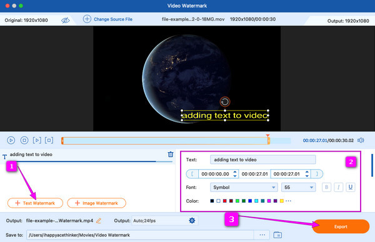Click the Image Watermark button
This screenshot has width=375, height=242.
(97, 203)
